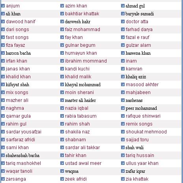
Task: Select the waqar tanoli link
Action: point(19,171)
